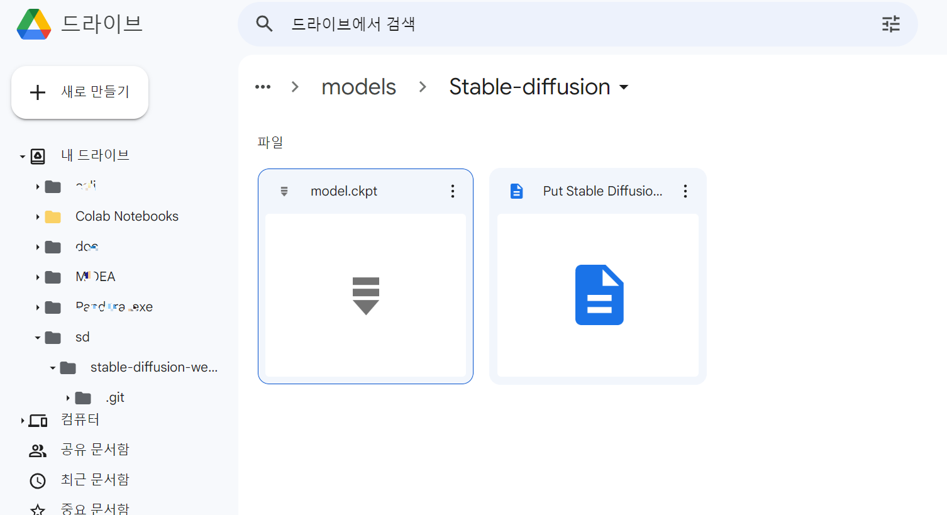The height and width of the screenshot is (515, 947).
Task: Click the Starred star icon
Action: pyautogui.click(x=38, y=509)
